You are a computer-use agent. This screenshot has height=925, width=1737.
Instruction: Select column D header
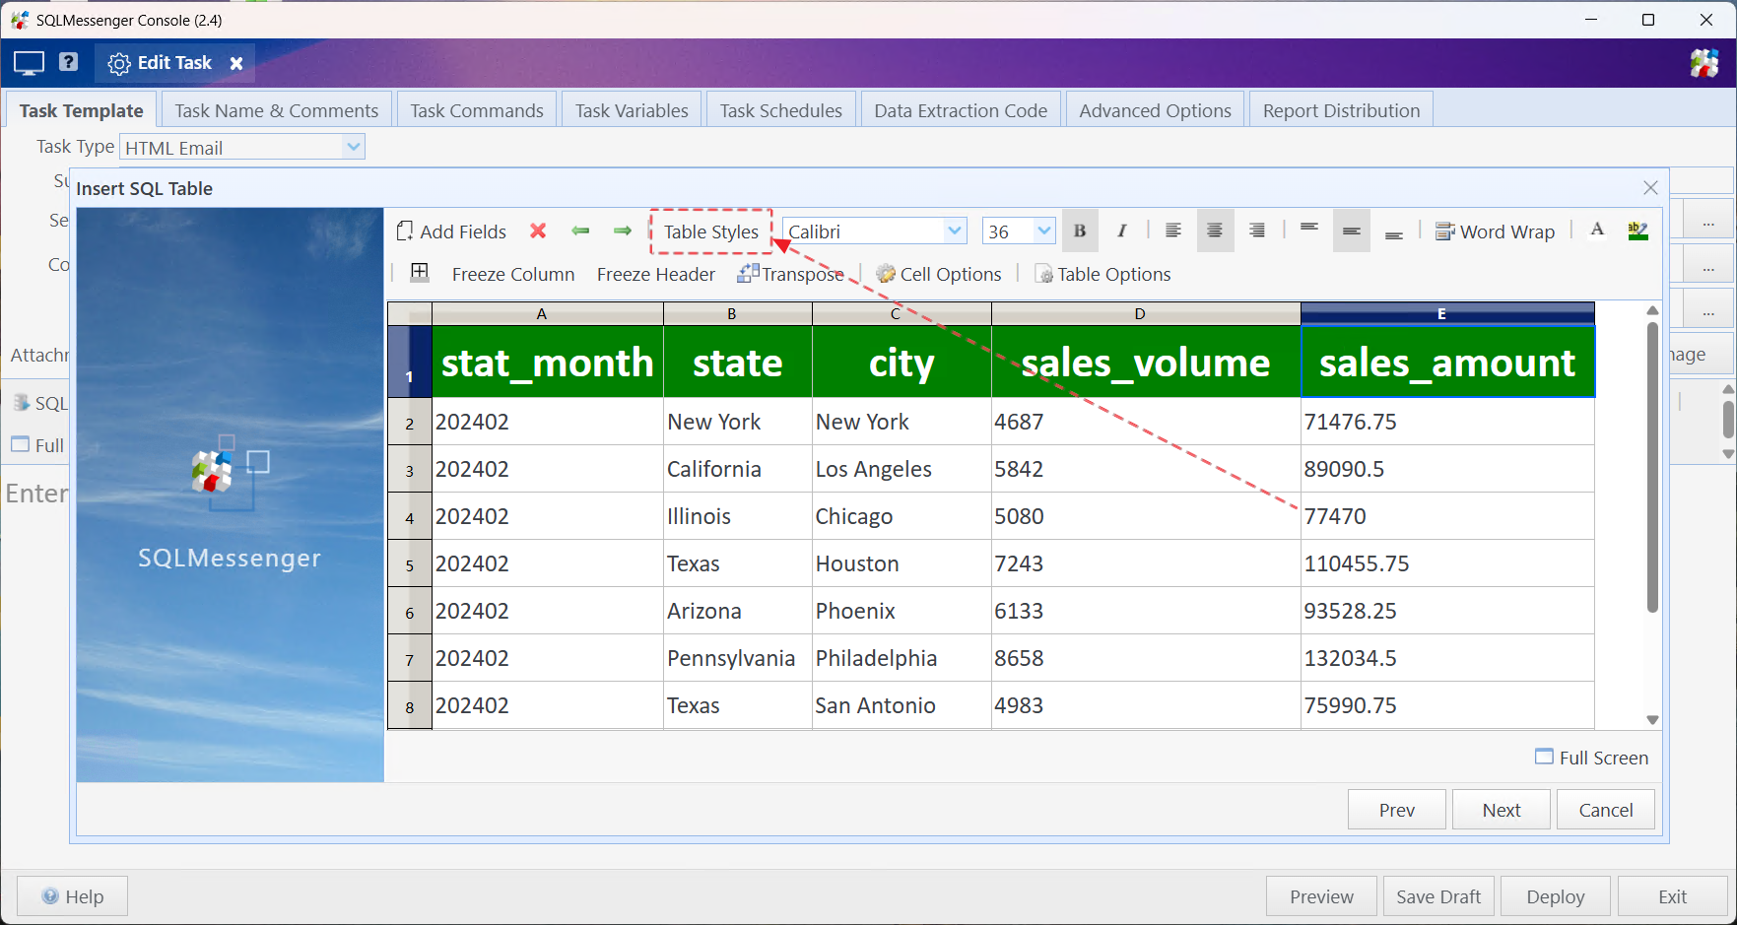click(x=1146, y=313)
